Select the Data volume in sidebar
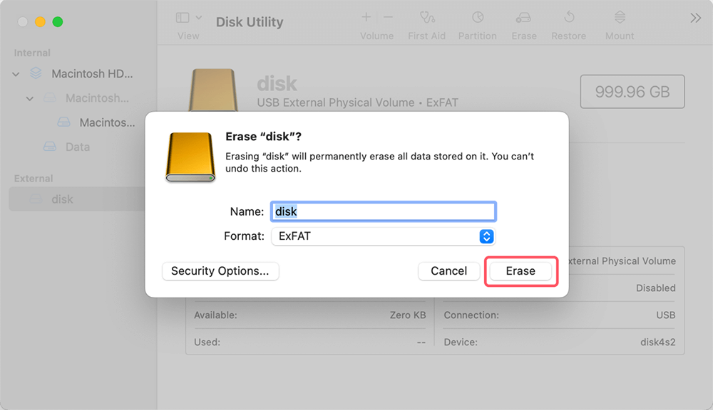 tap(75, 147)
